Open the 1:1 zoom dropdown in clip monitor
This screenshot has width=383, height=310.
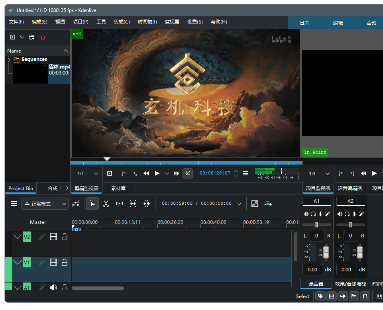tap(88, 173)
